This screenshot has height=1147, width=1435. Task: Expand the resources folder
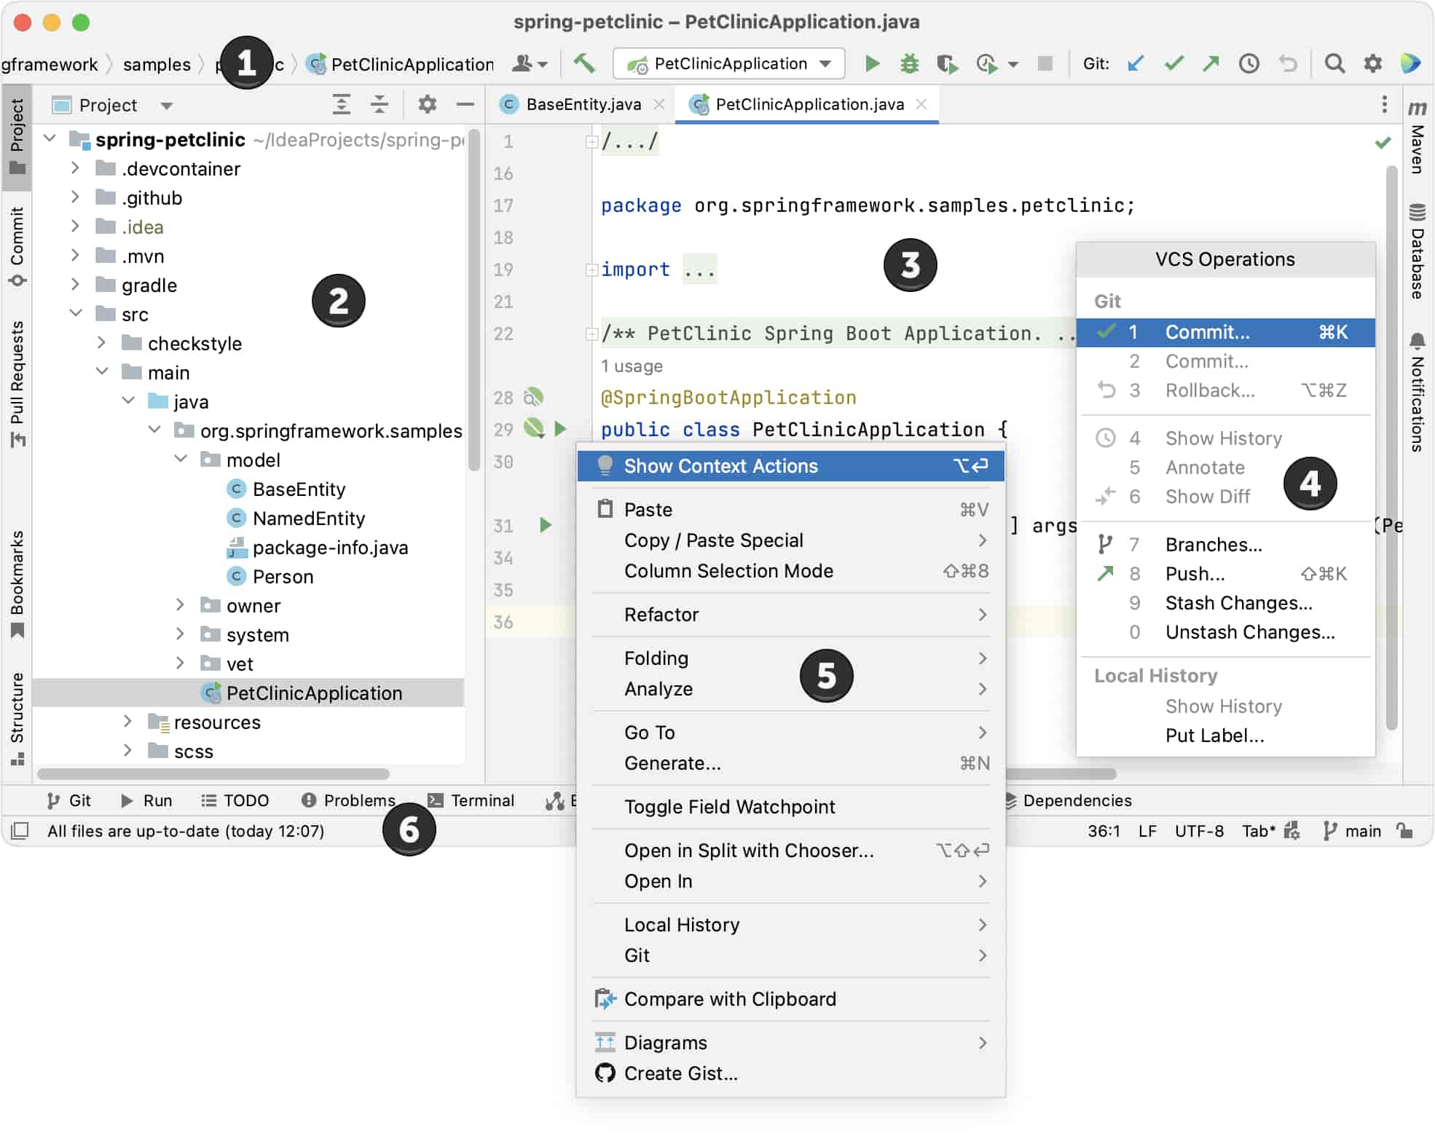click(127, 722)
